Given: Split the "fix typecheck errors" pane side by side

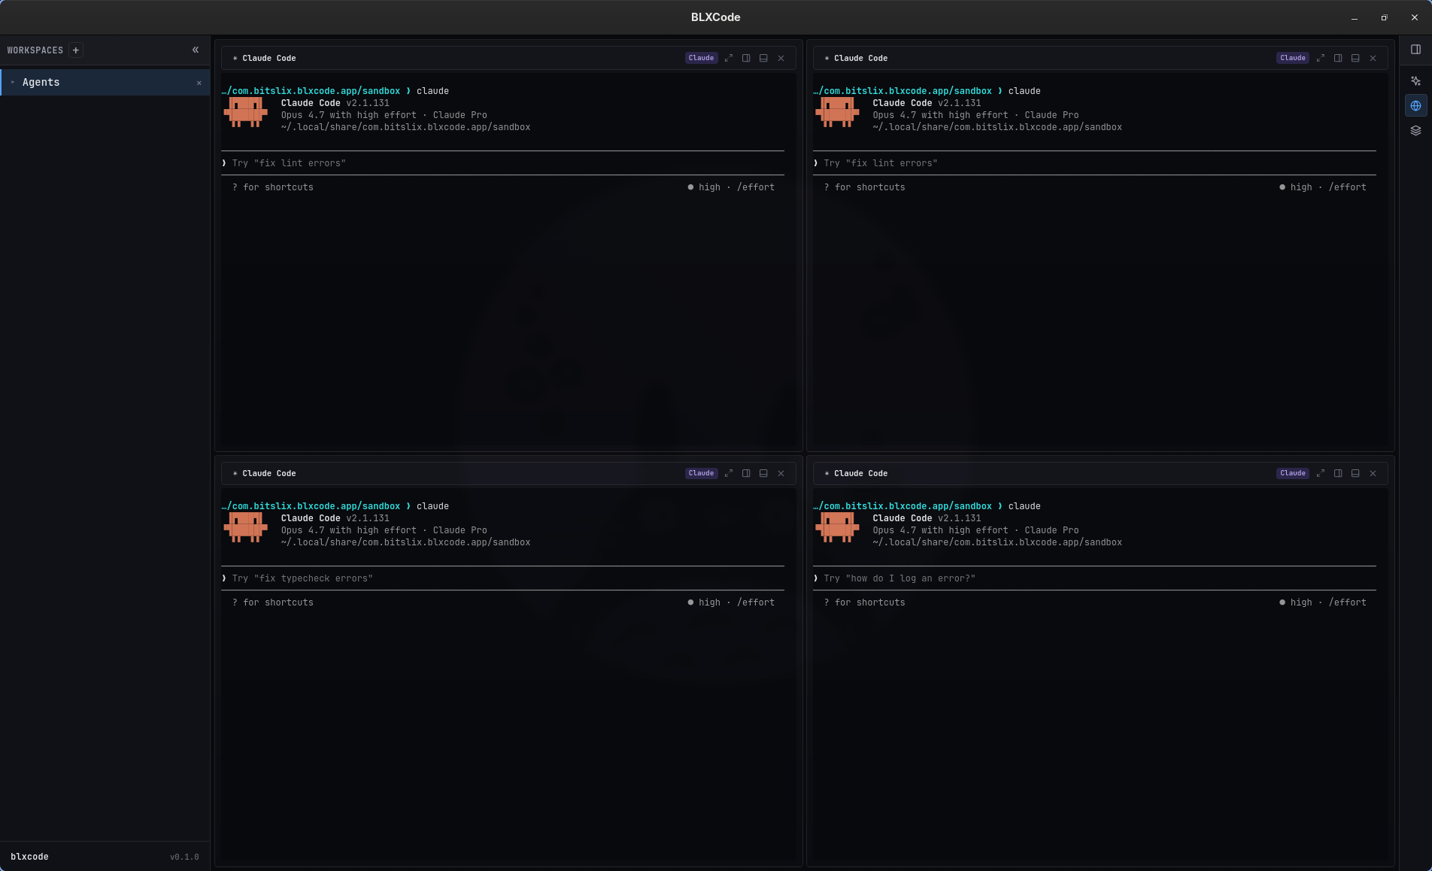Looking at the screenshot, I should 746,473.
